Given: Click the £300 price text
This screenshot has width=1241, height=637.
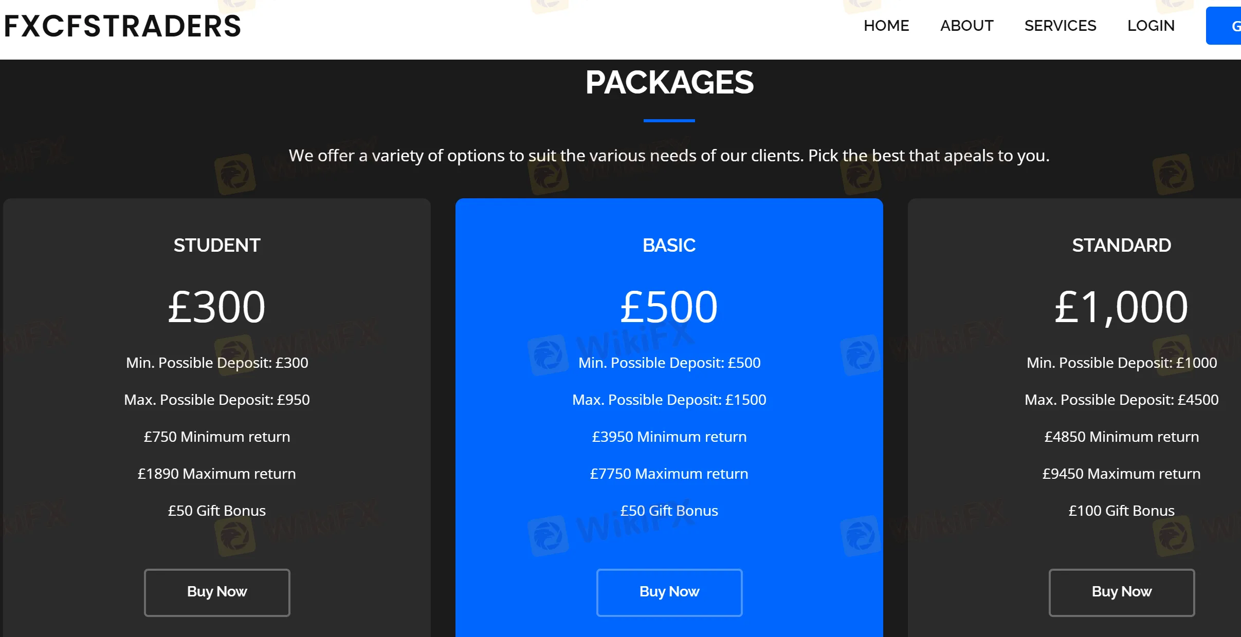Looking at the screenshot, I should pos(217,307).
